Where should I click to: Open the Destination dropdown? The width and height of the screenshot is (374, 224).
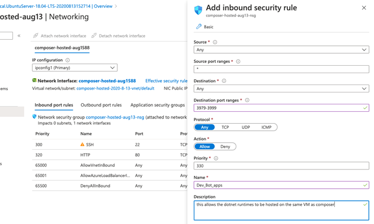tap(281, 88)
